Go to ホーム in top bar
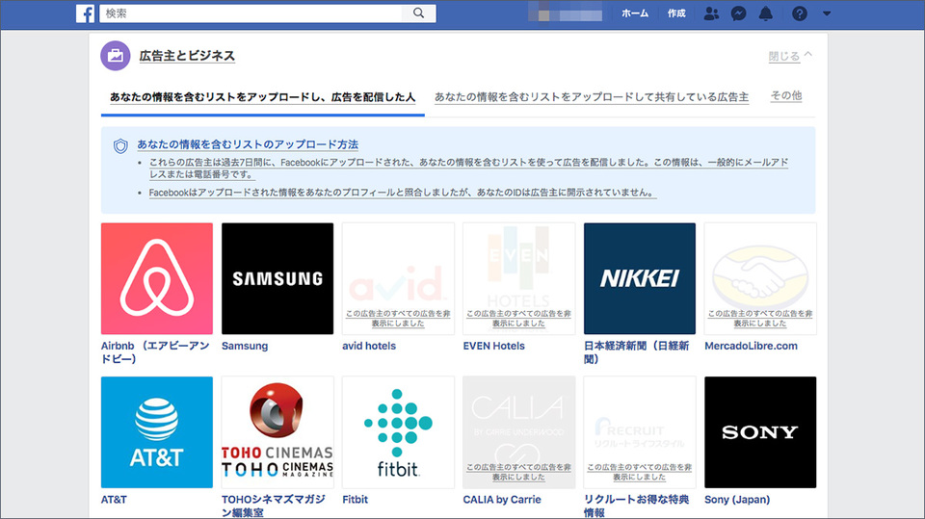This screenshot has height=519, width=925. click(635, 13)
